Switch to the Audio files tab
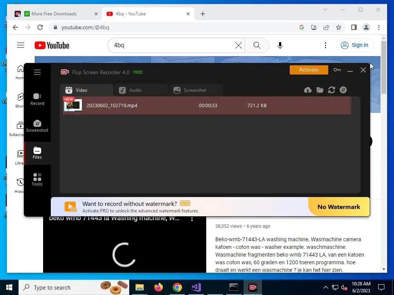Image resolution: width=394 pixels, height=295 pixels. tap(141, 90)
